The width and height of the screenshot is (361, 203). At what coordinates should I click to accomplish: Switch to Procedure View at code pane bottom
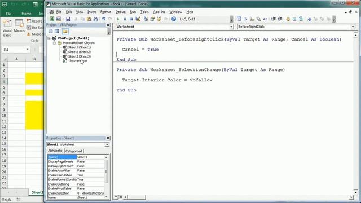116,197
